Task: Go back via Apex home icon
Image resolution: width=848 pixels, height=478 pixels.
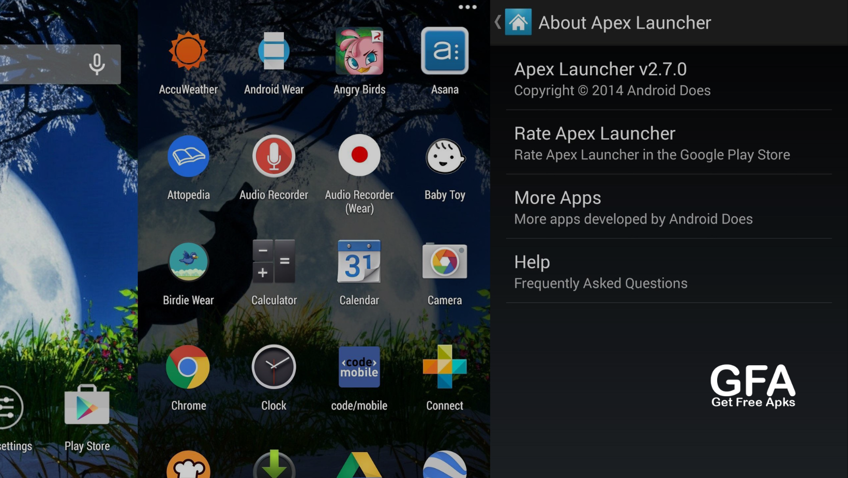Action: tap(518, 22)
